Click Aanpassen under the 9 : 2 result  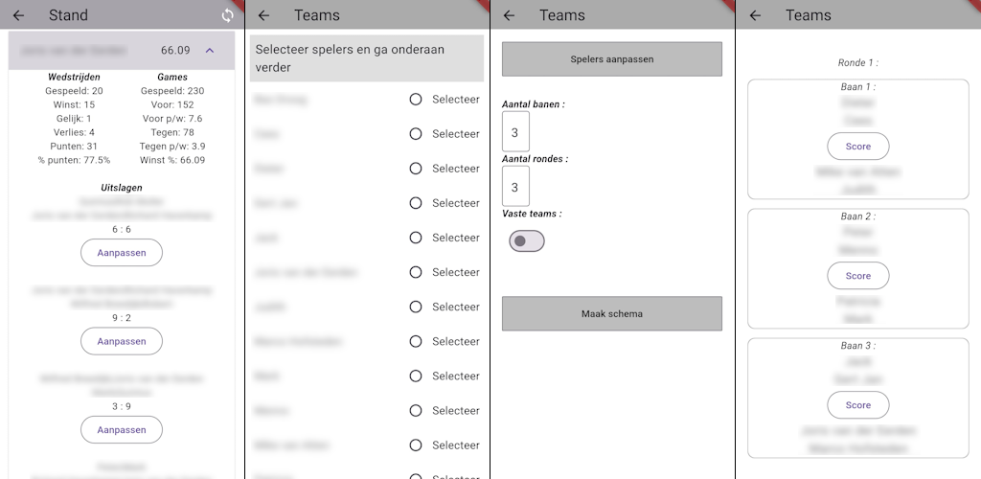click(122, 341)
